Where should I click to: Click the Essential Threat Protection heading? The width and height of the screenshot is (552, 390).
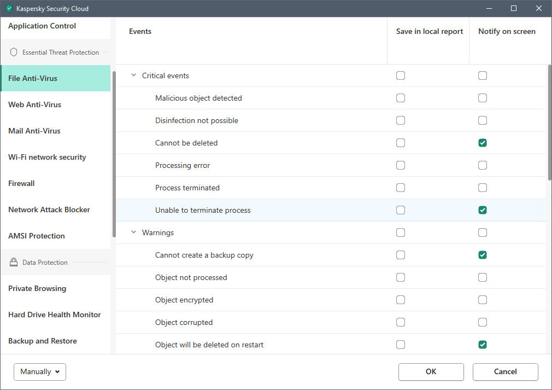click(61, 52)
